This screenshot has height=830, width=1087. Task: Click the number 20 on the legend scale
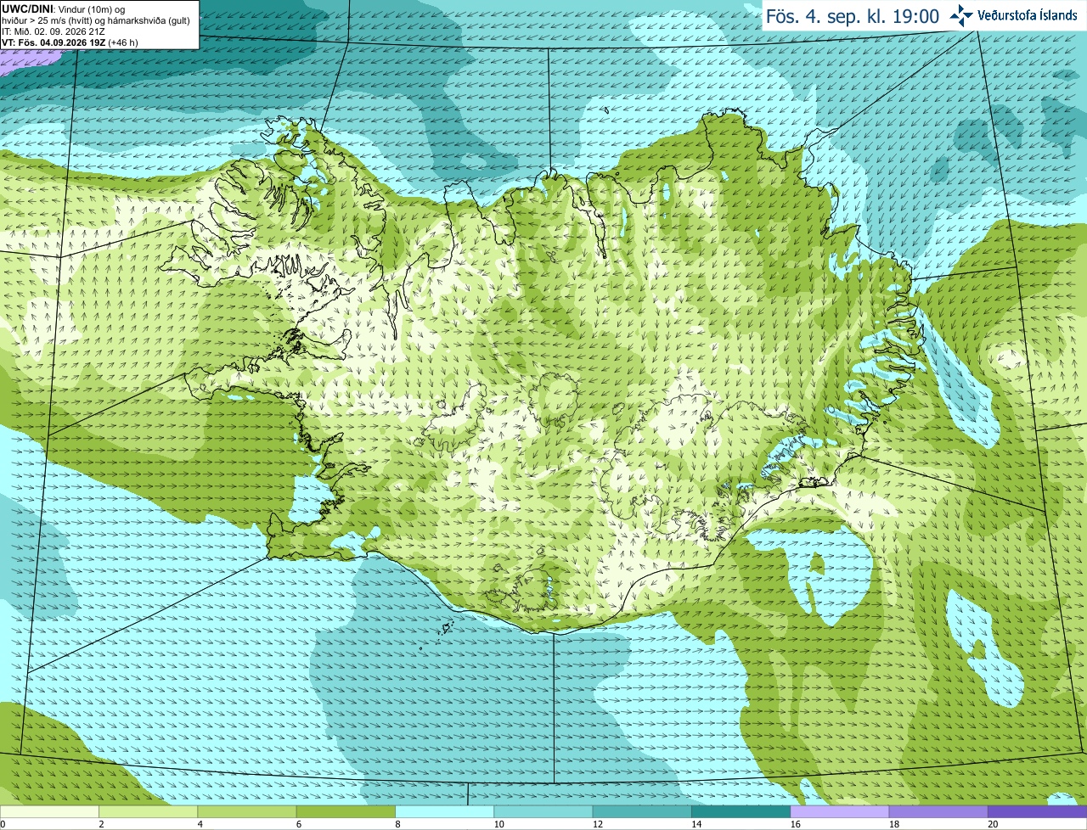(993, 824)
